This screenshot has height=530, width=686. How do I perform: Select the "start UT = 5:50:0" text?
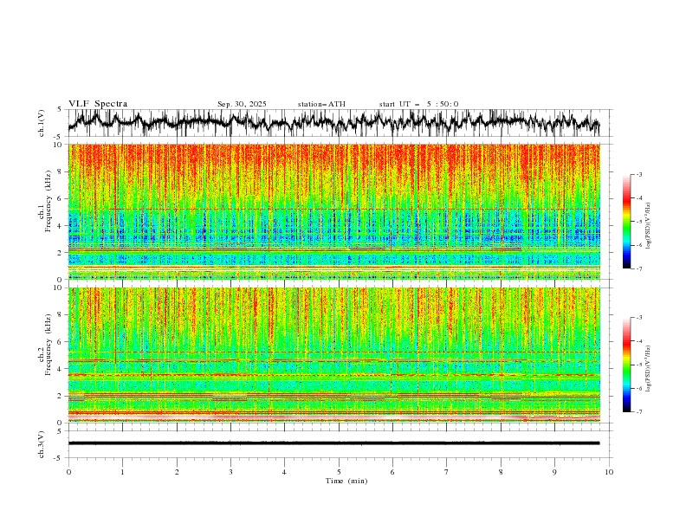(x=418, y=104)
